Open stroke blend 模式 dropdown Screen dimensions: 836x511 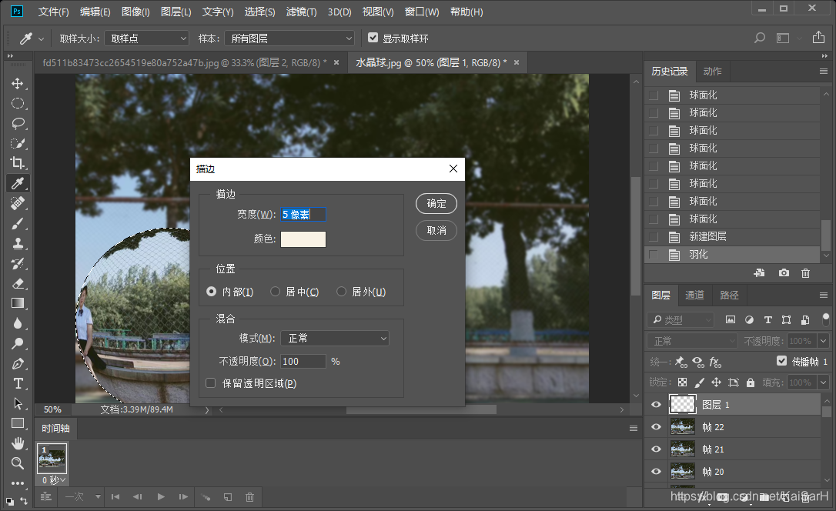335,339
